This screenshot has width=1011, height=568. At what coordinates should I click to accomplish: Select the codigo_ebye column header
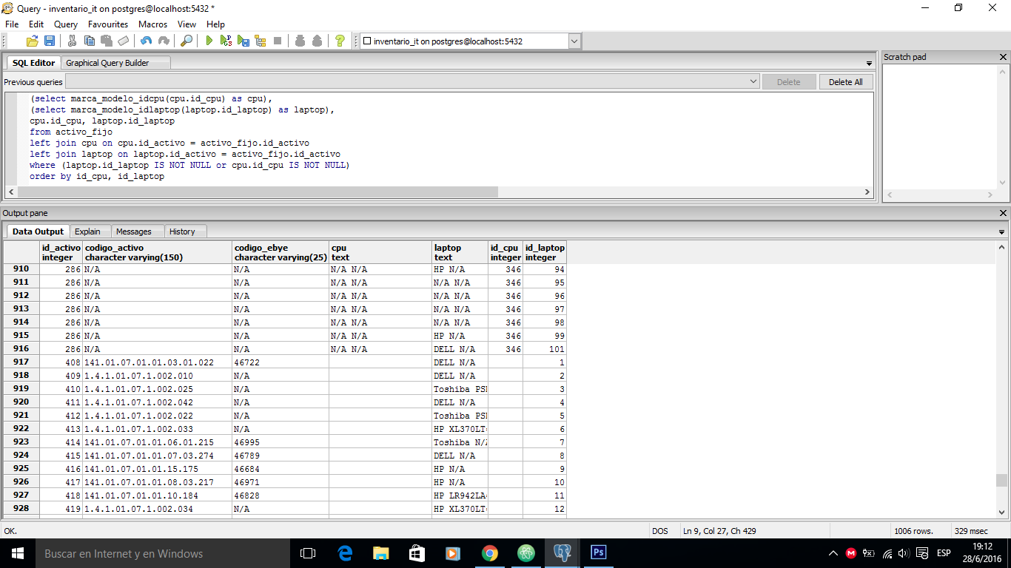281,252
